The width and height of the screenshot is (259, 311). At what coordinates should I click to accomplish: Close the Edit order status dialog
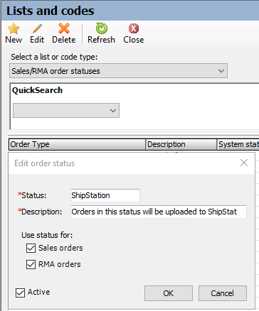[x=244, y=163]
